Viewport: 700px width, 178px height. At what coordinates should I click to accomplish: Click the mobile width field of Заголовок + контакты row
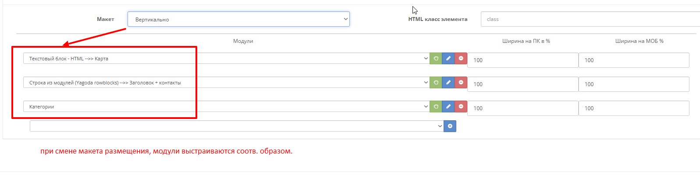click(633, 84)
